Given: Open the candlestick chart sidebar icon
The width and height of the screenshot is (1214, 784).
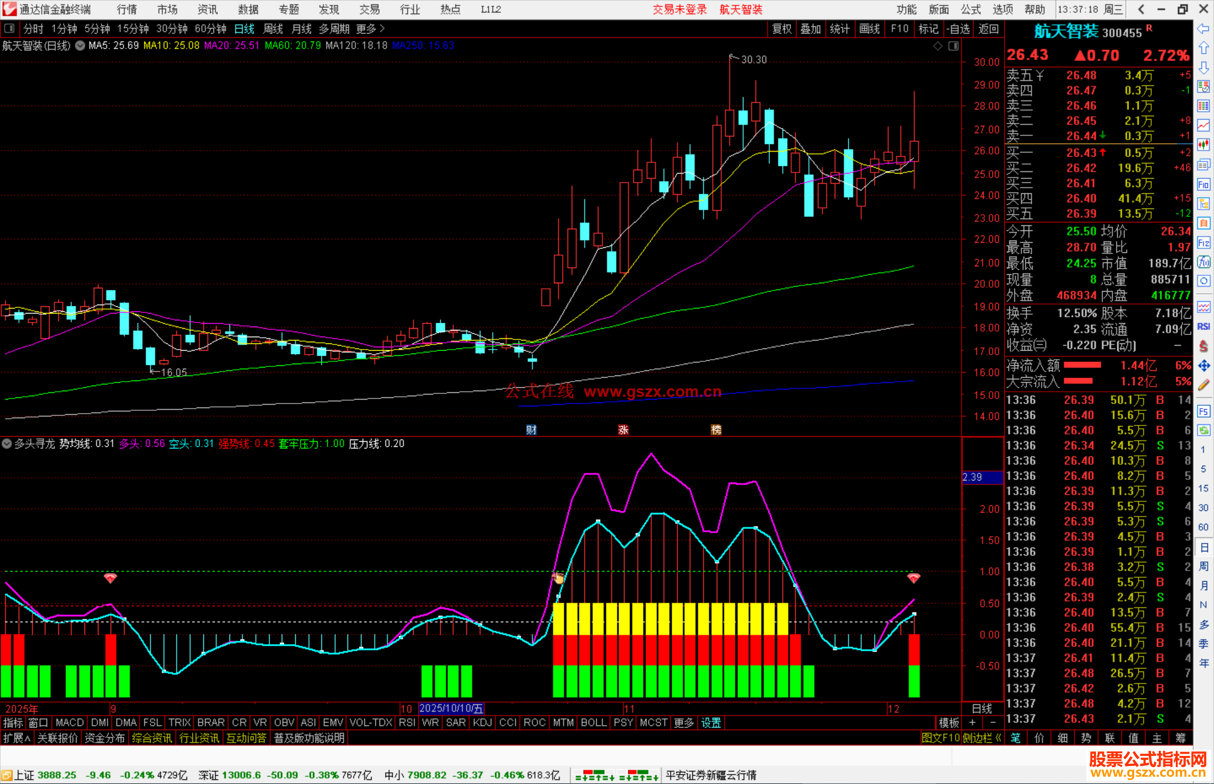Looking at the screenshot, I should coord(1203,145).
